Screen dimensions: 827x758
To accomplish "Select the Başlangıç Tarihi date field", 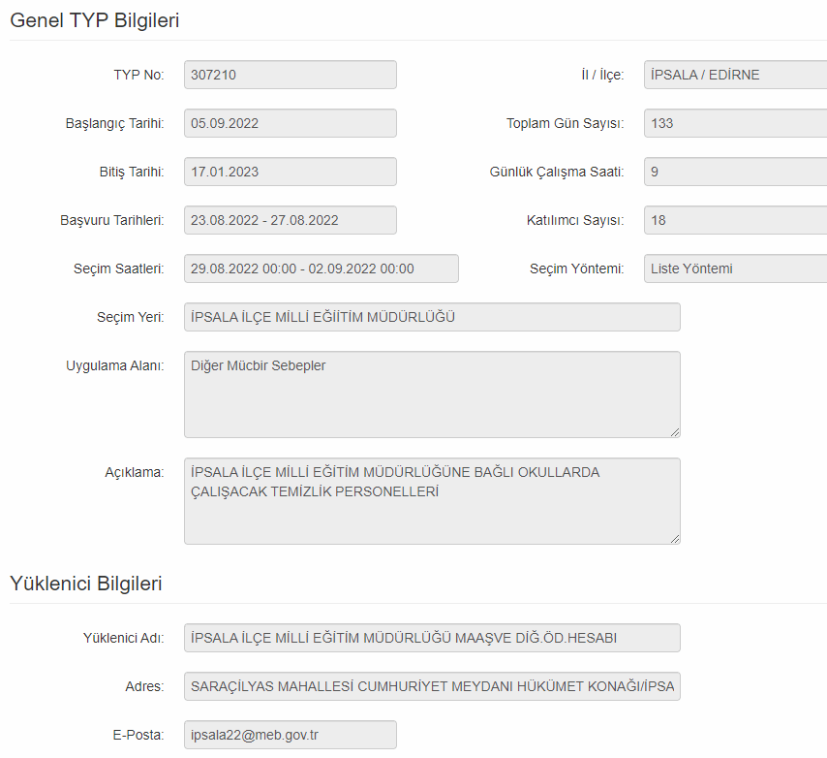I will [x=290, y=123].
